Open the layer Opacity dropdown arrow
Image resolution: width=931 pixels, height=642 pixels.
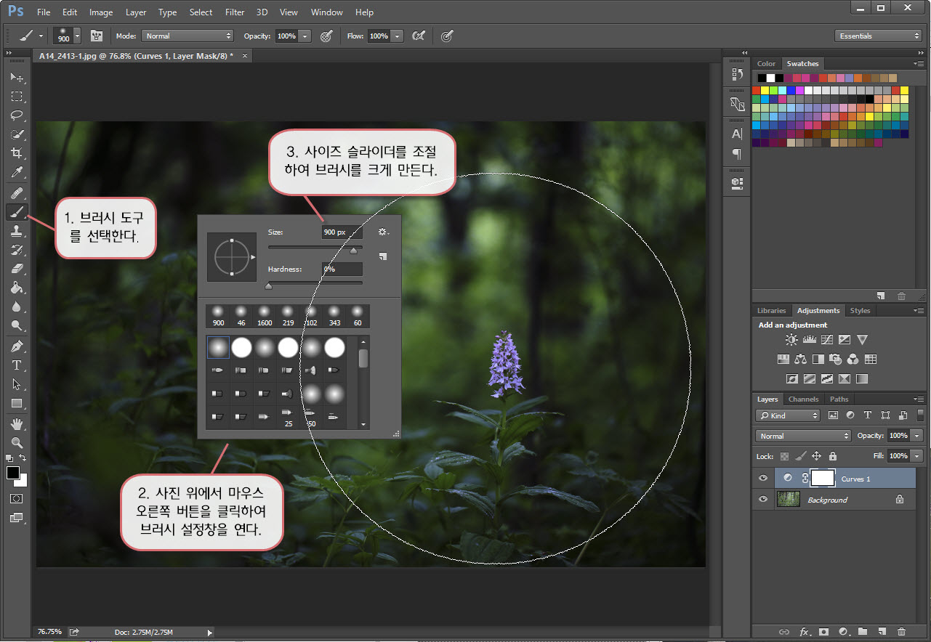[x=917, y=436]
